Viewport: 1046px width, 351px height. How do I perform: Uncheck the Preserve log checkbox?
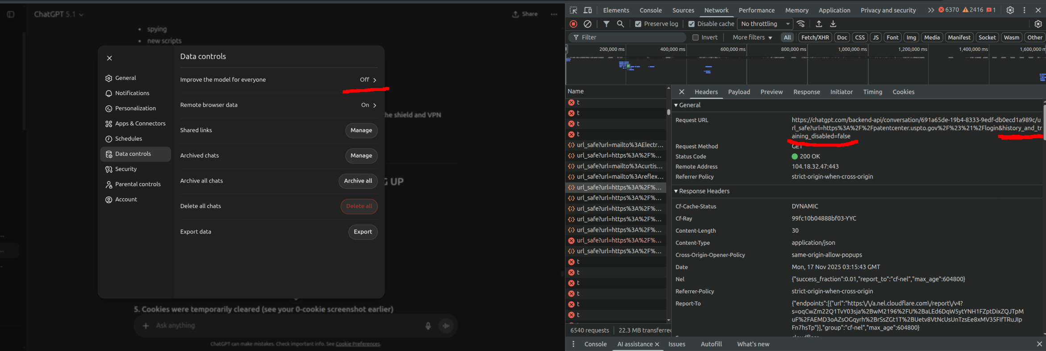[638, 24]
